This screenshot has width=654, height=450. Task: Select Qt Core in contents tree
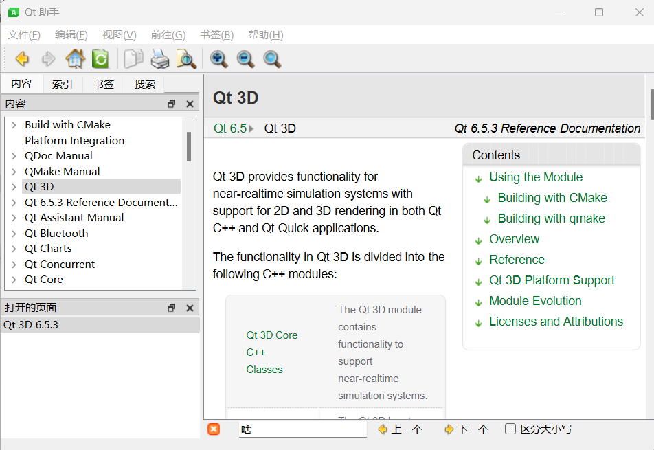[44, 280]
